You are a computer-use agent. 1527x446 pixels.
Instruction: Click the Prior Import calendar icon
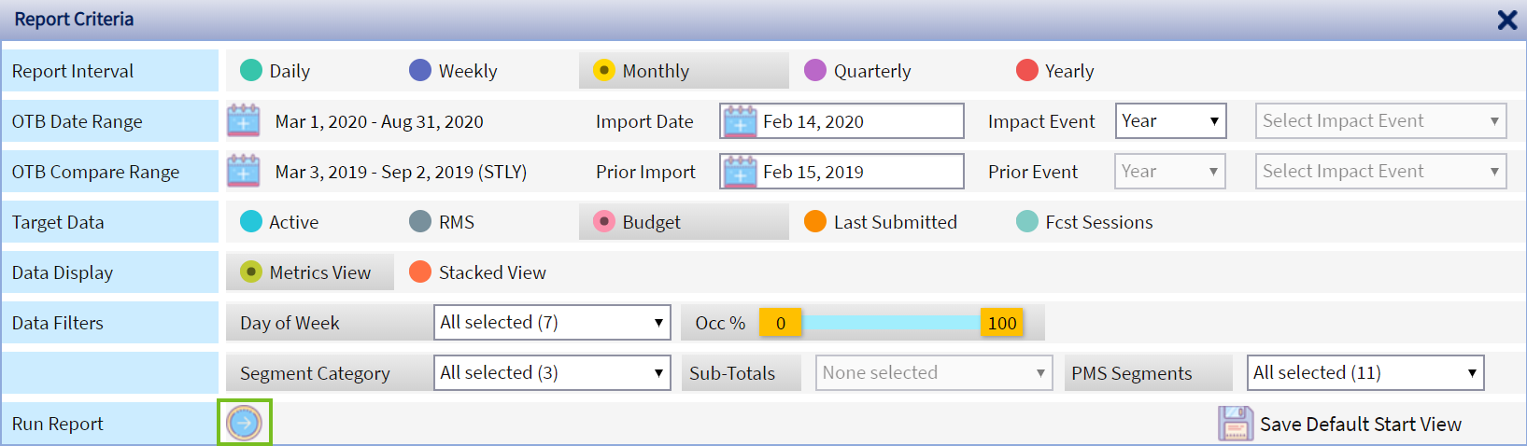[740, 172]
